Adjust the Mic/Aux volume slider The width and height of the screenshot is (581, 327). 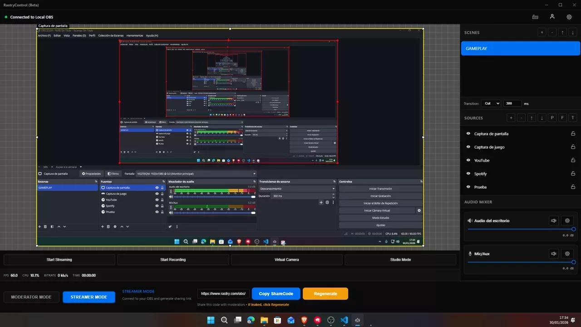[521, 262]
